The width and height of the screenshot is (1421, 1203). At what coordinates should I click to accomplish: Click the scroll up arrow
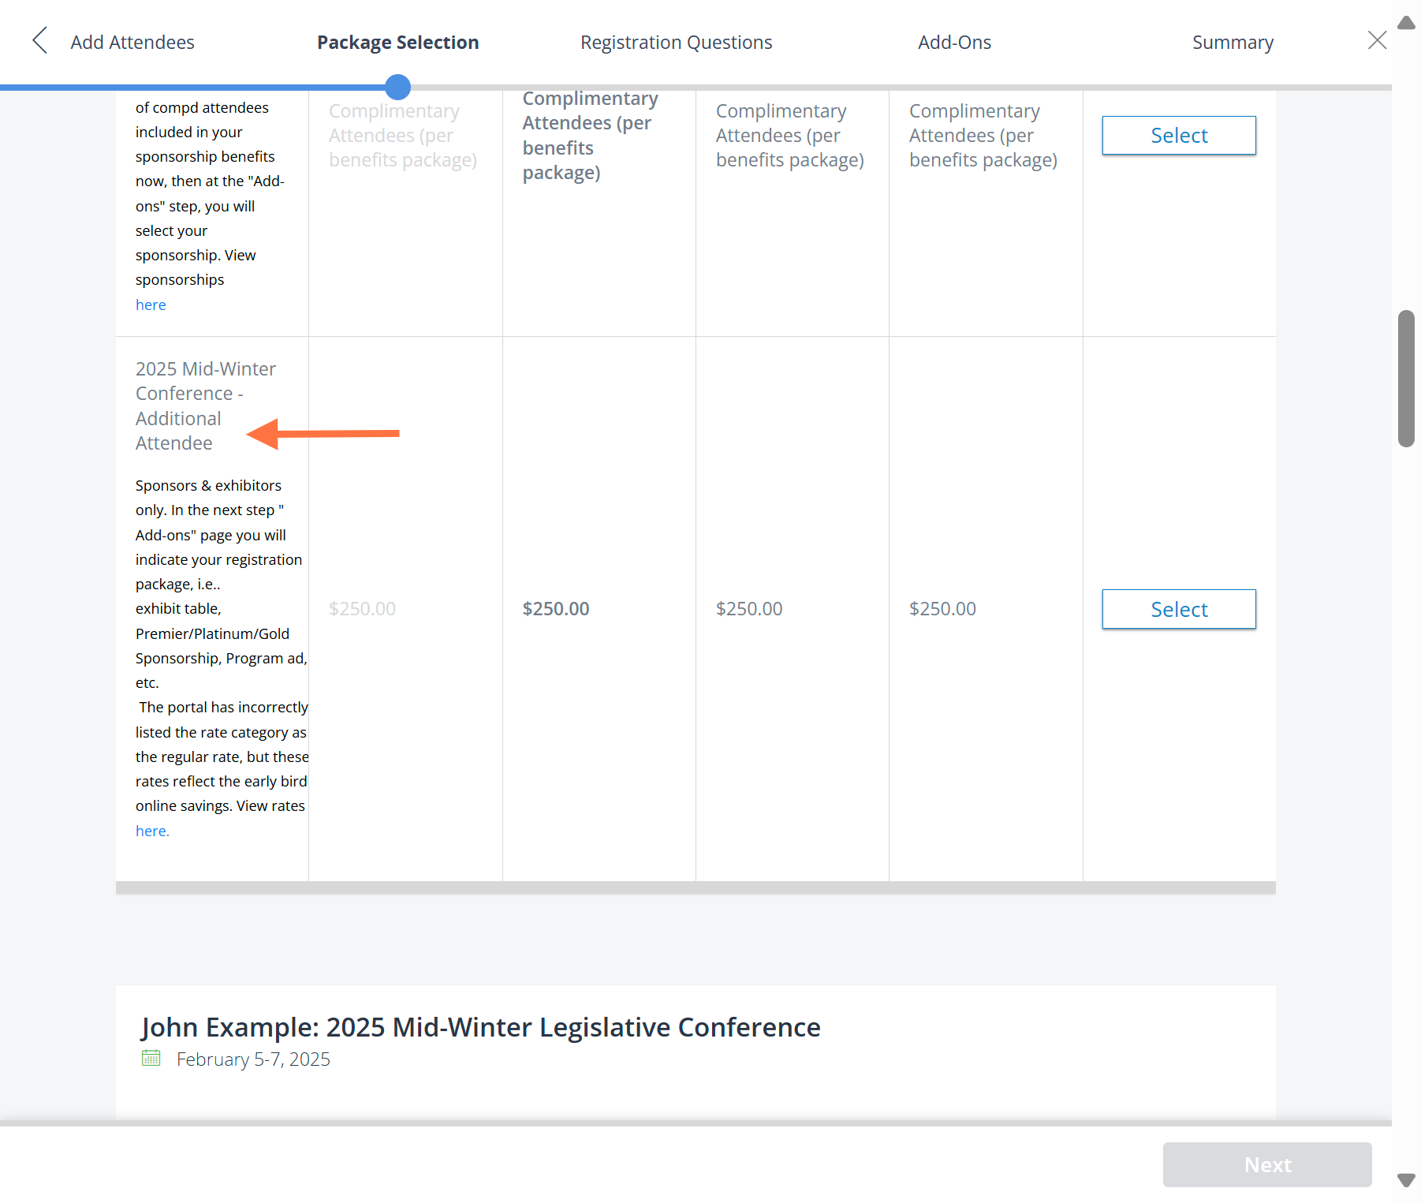click(1406, 23)
